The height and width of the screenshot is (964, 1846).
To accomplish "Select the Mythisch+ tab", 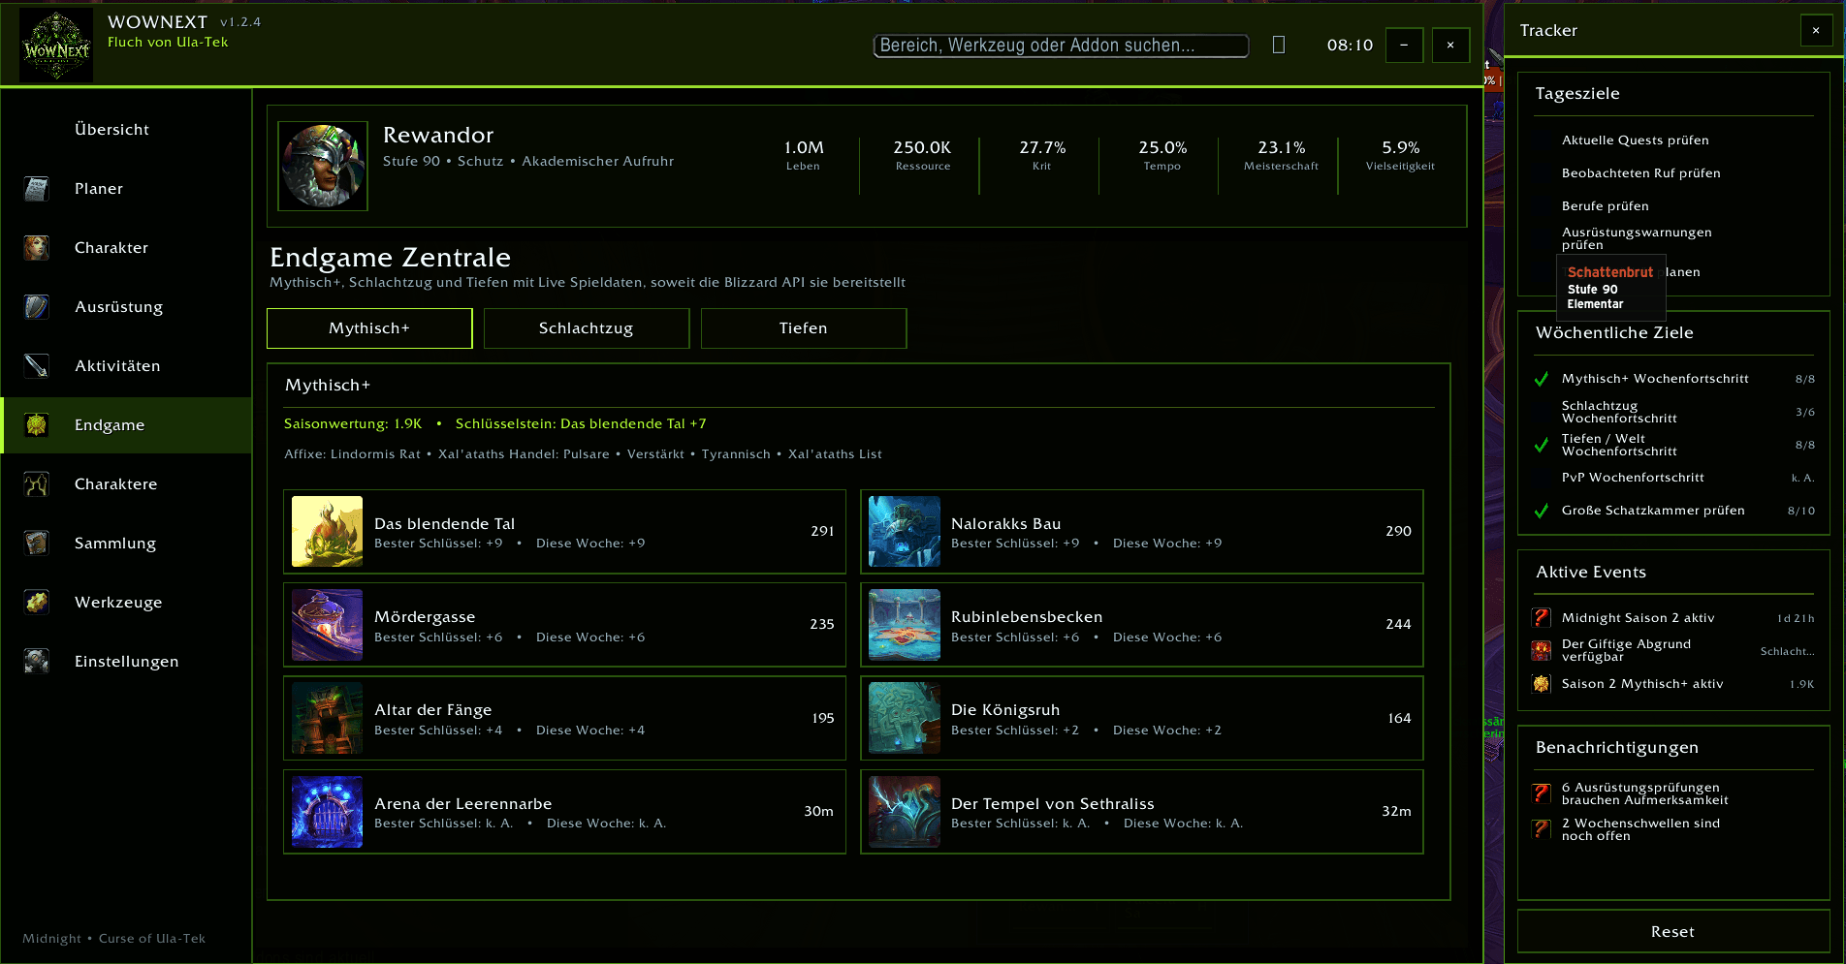I will [x=369, y=328].
